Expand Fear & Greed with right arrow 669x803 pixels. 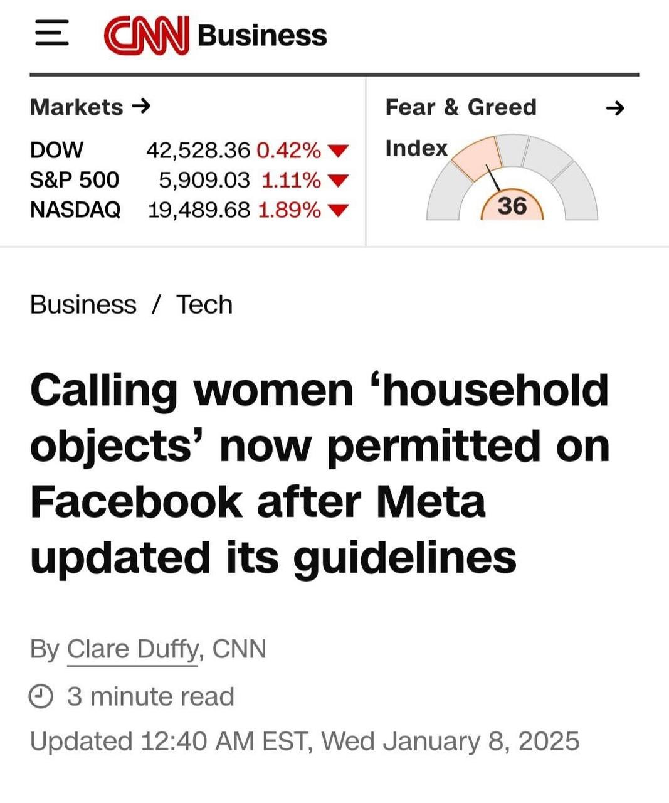[616, 109]
